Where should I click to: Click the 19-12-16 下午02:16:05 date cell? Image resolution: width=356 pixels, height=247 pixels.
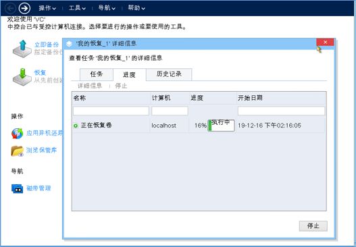click(x=270, y=126)
